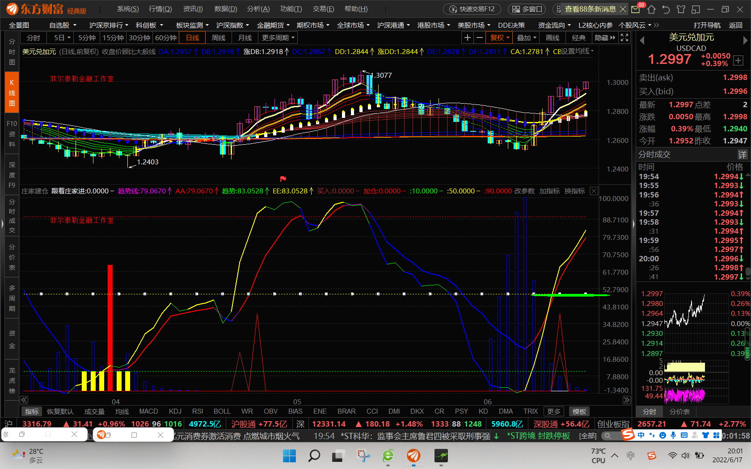The width and height of the screenshot is (751, 469).
Task: Click the red flag marker on chart
Action: point(283,179)
